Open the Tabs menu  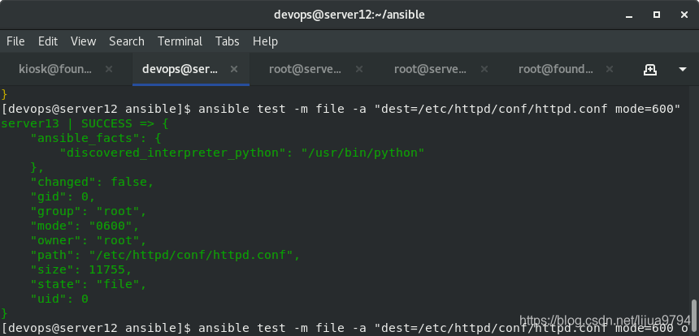tap(228, 41)
